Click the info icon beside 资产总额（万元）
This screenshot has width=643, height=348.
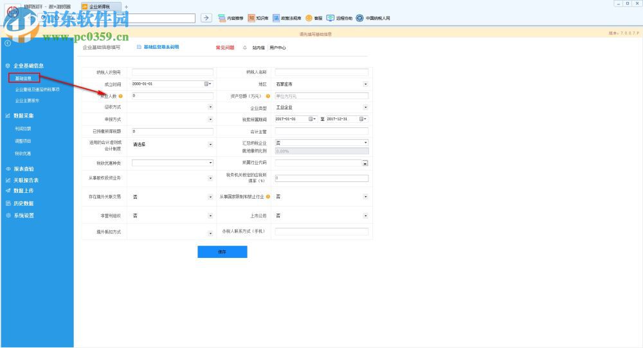click(267, 96)
